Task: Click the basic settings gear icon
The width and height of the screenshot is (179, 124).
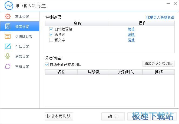Action: (x=8, y=17)
